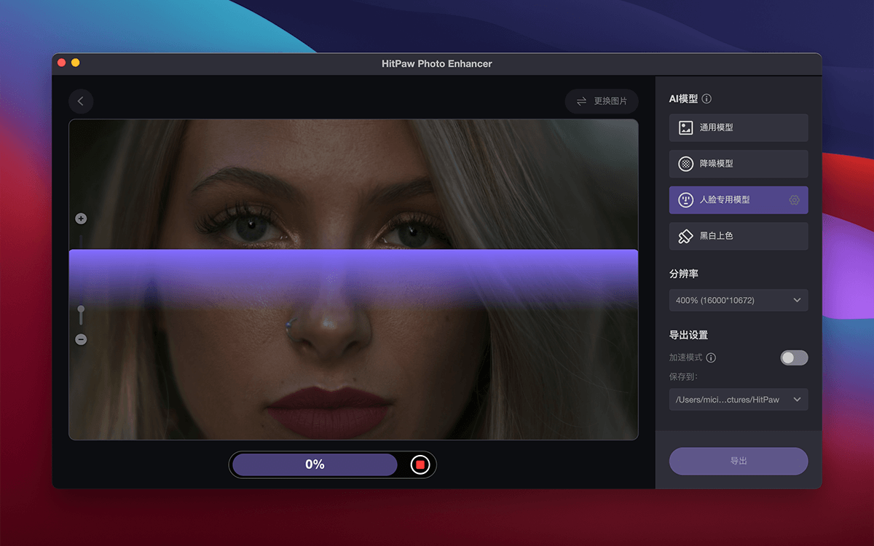Click the 通用模型 picture icon
Screen dimensions: 874x546
click(x=685, y=127)
